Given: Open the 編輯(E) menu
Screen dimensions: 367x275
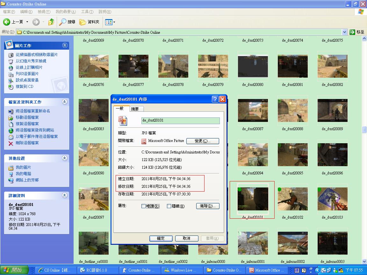Looking at the screenshot, I should click(26, 12).
